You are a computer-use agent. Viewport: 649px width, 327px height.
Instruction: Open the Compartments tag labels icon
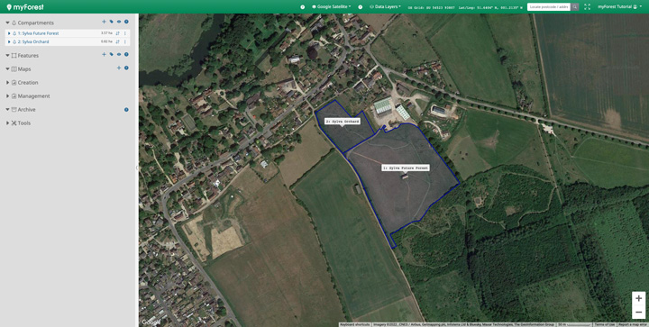112,22
